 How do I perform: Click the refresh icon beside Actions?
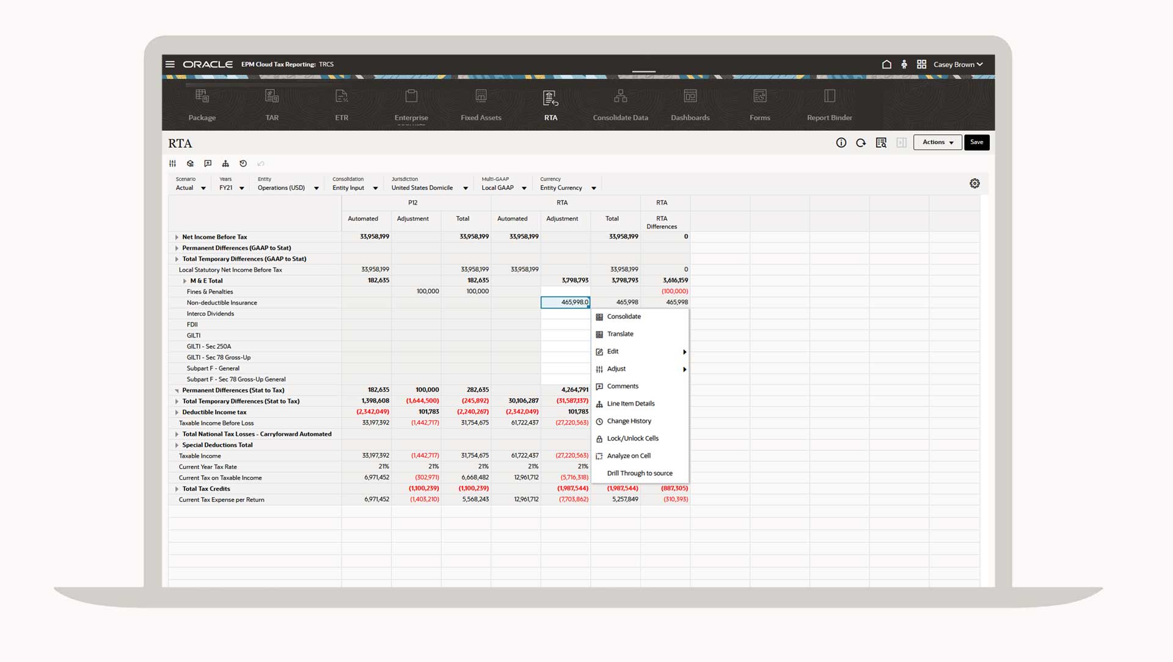click(861, 143)
